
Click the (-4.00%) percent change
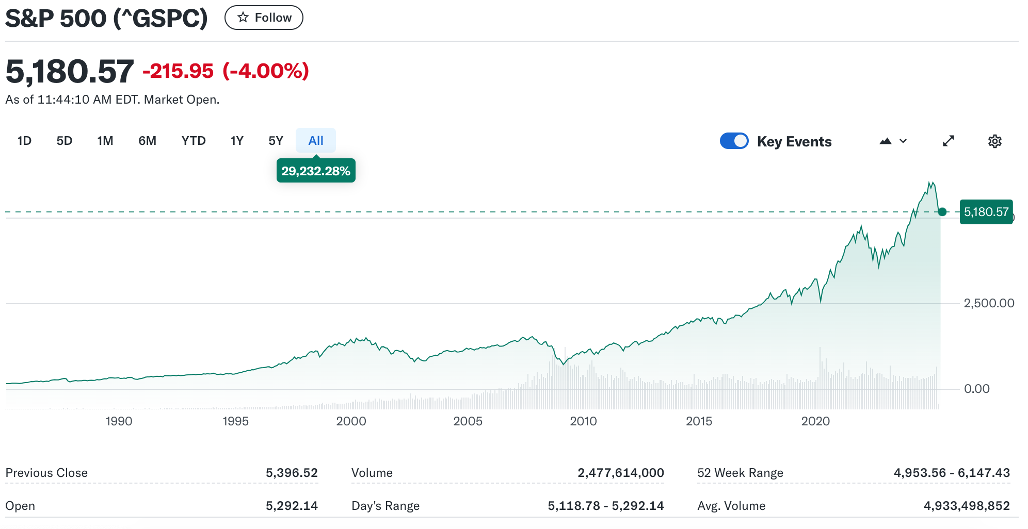coord(266,71)
